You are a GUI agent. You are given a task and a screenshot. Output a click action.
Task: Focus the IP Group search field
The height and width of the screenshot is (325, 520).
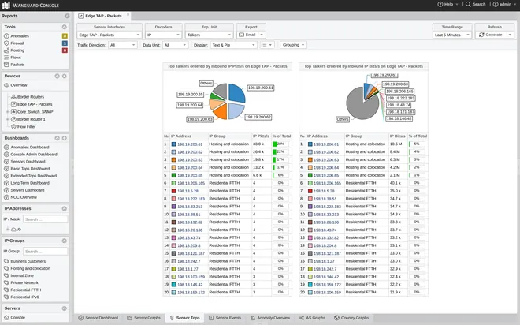46,252
